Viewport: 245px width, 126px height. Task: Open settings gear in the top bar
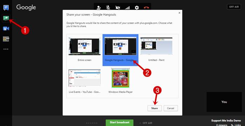tap(137, 7)
